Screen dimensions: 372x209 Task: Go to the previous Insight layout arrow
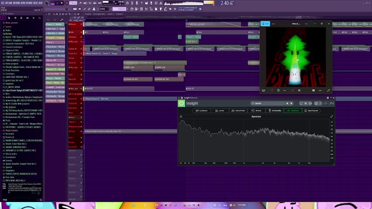tap(287, 104)
